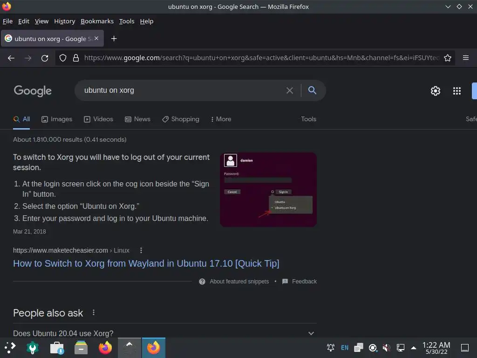Open the Edit menu
This screenshot has width=477, height=358.
pos(24,21)
